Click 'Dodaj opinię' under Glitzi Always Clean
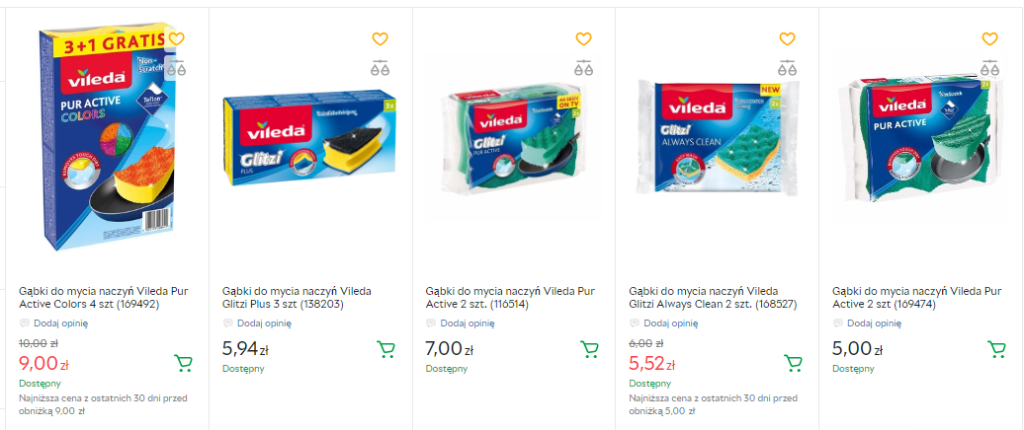This screenshot has width=1024, height=430. [x=670, y=322]
